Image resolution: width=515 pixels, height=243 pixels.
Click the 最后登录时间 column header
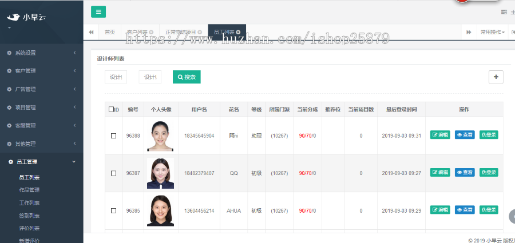401,110
